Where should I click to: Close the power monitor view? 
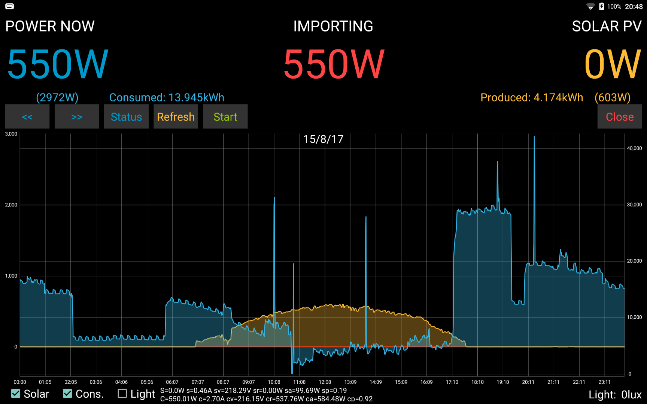619,116
